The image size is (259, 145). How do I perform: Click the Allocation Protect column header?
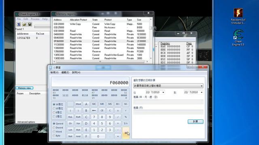click(79, 20)
